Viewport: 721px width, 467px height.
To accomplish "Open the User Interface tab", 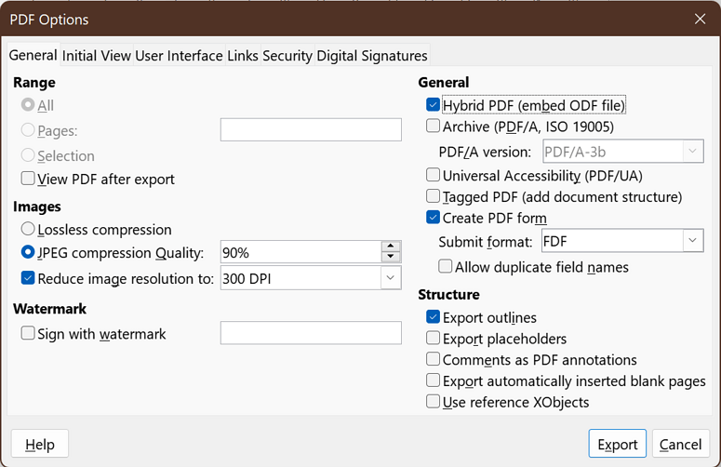I will pyautogui.click(x=179, y=56).
